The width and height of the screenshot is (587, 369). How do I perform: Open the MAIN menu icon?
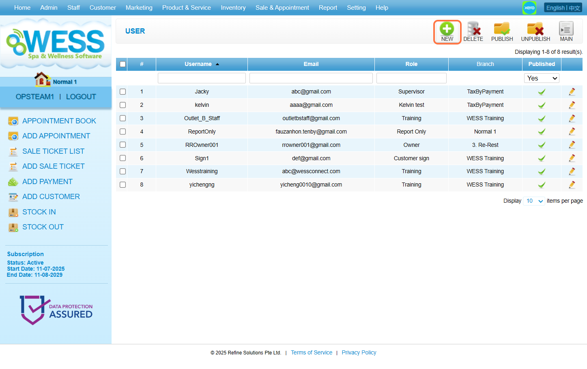566,31
